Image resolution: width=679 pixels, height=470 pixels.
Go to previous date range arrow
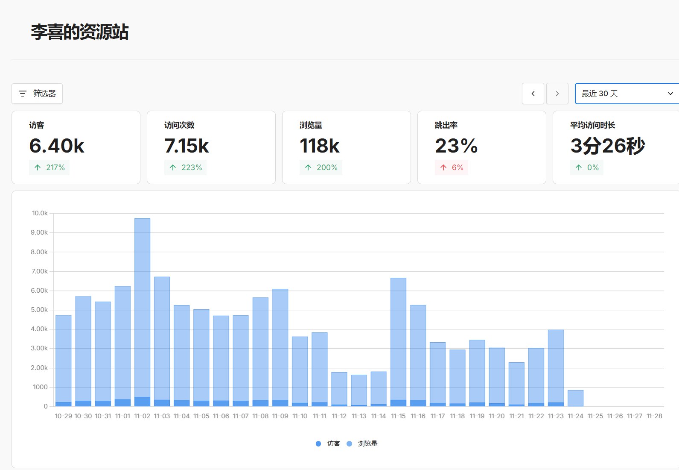tap(533, 94)
